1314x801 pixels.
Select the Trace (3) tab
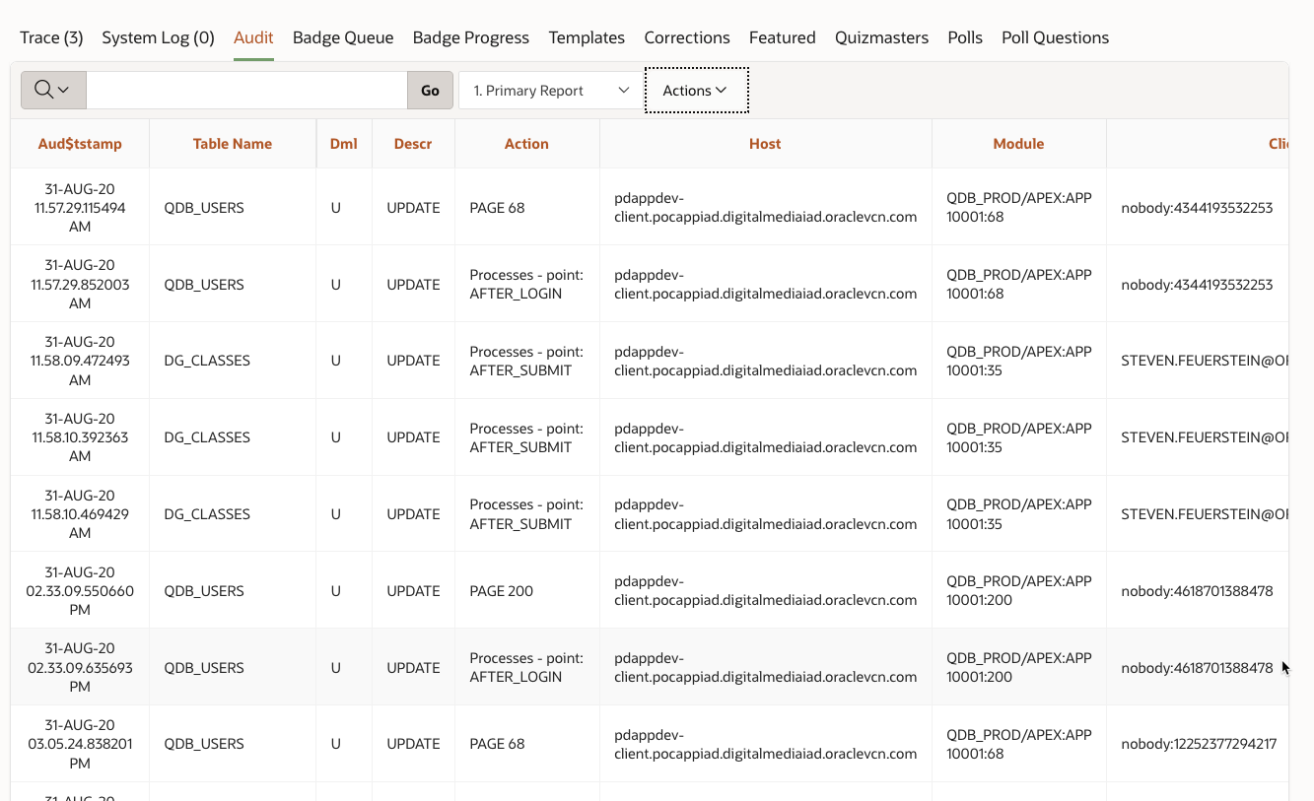click(50, 37)
